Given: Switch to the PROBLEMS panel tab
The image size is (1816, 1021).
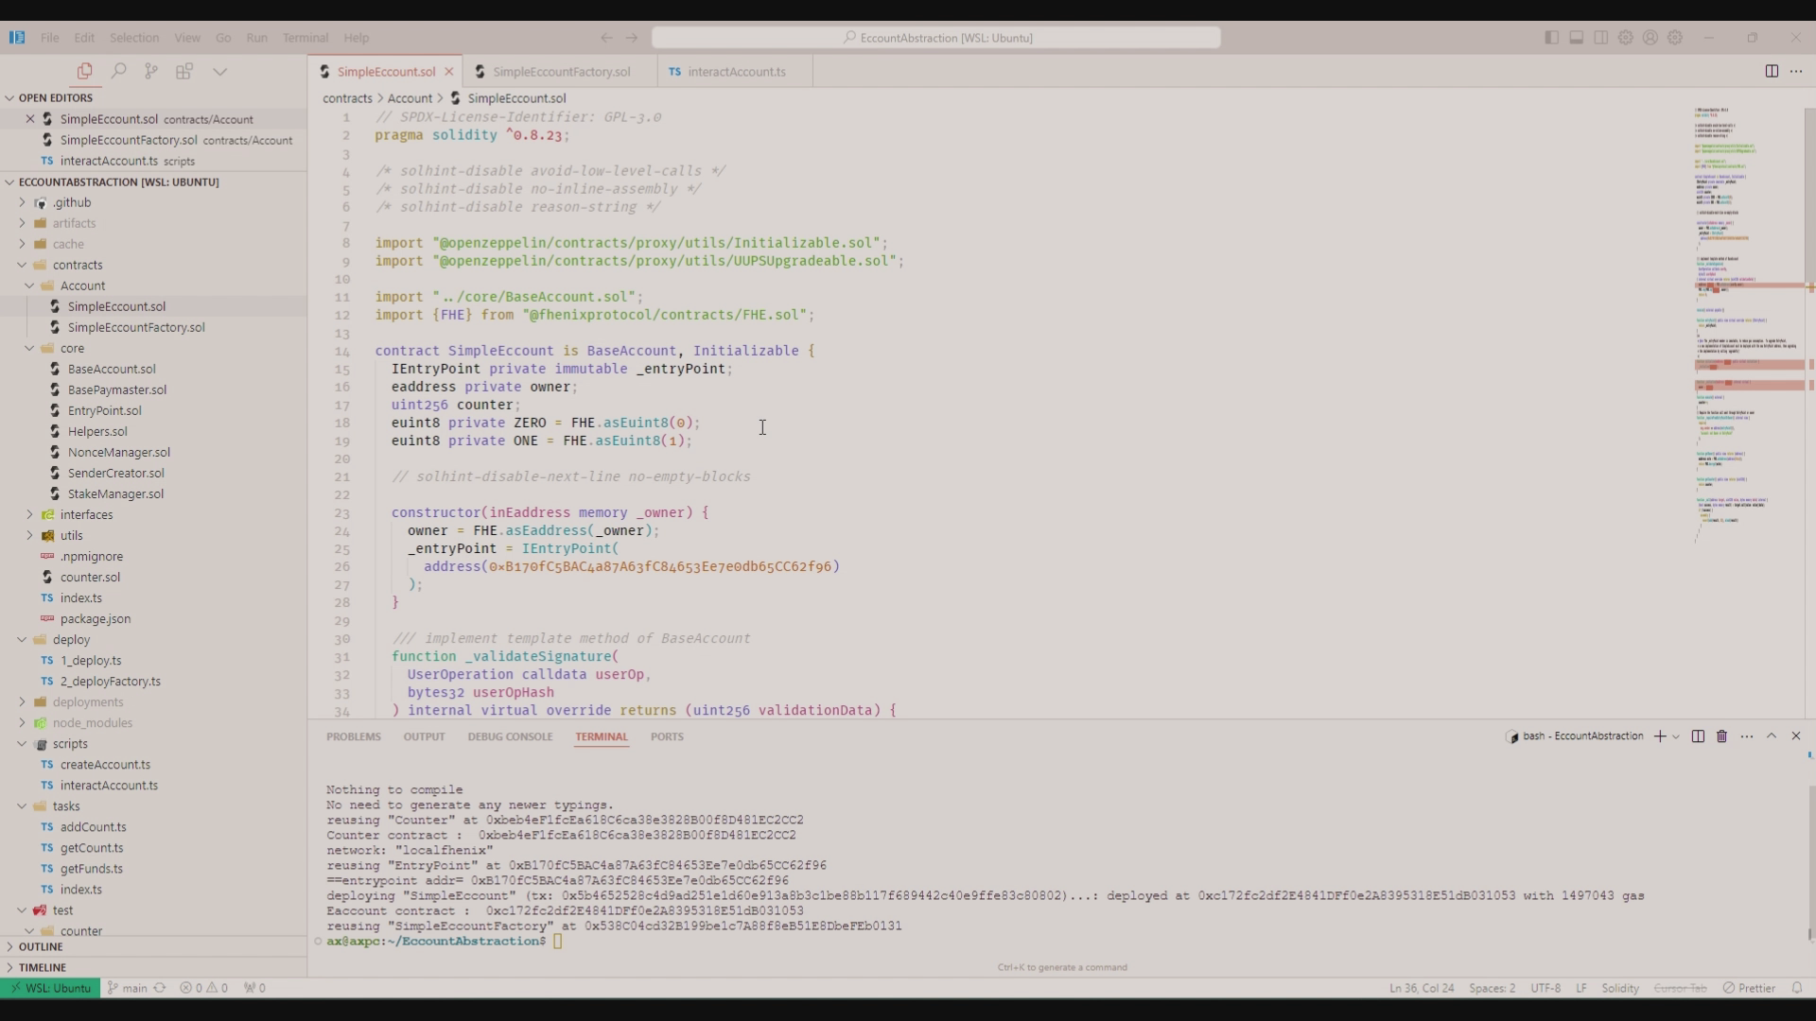Looking at the screenshot, I should (x=353, y=736).
